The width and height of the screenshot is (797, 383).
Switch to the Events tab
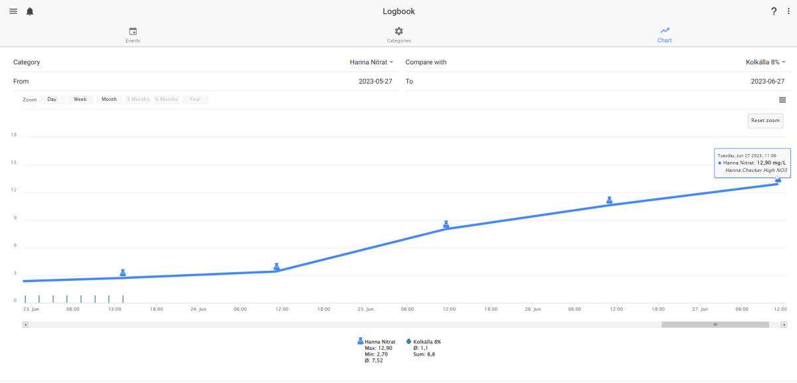(133, 35)
